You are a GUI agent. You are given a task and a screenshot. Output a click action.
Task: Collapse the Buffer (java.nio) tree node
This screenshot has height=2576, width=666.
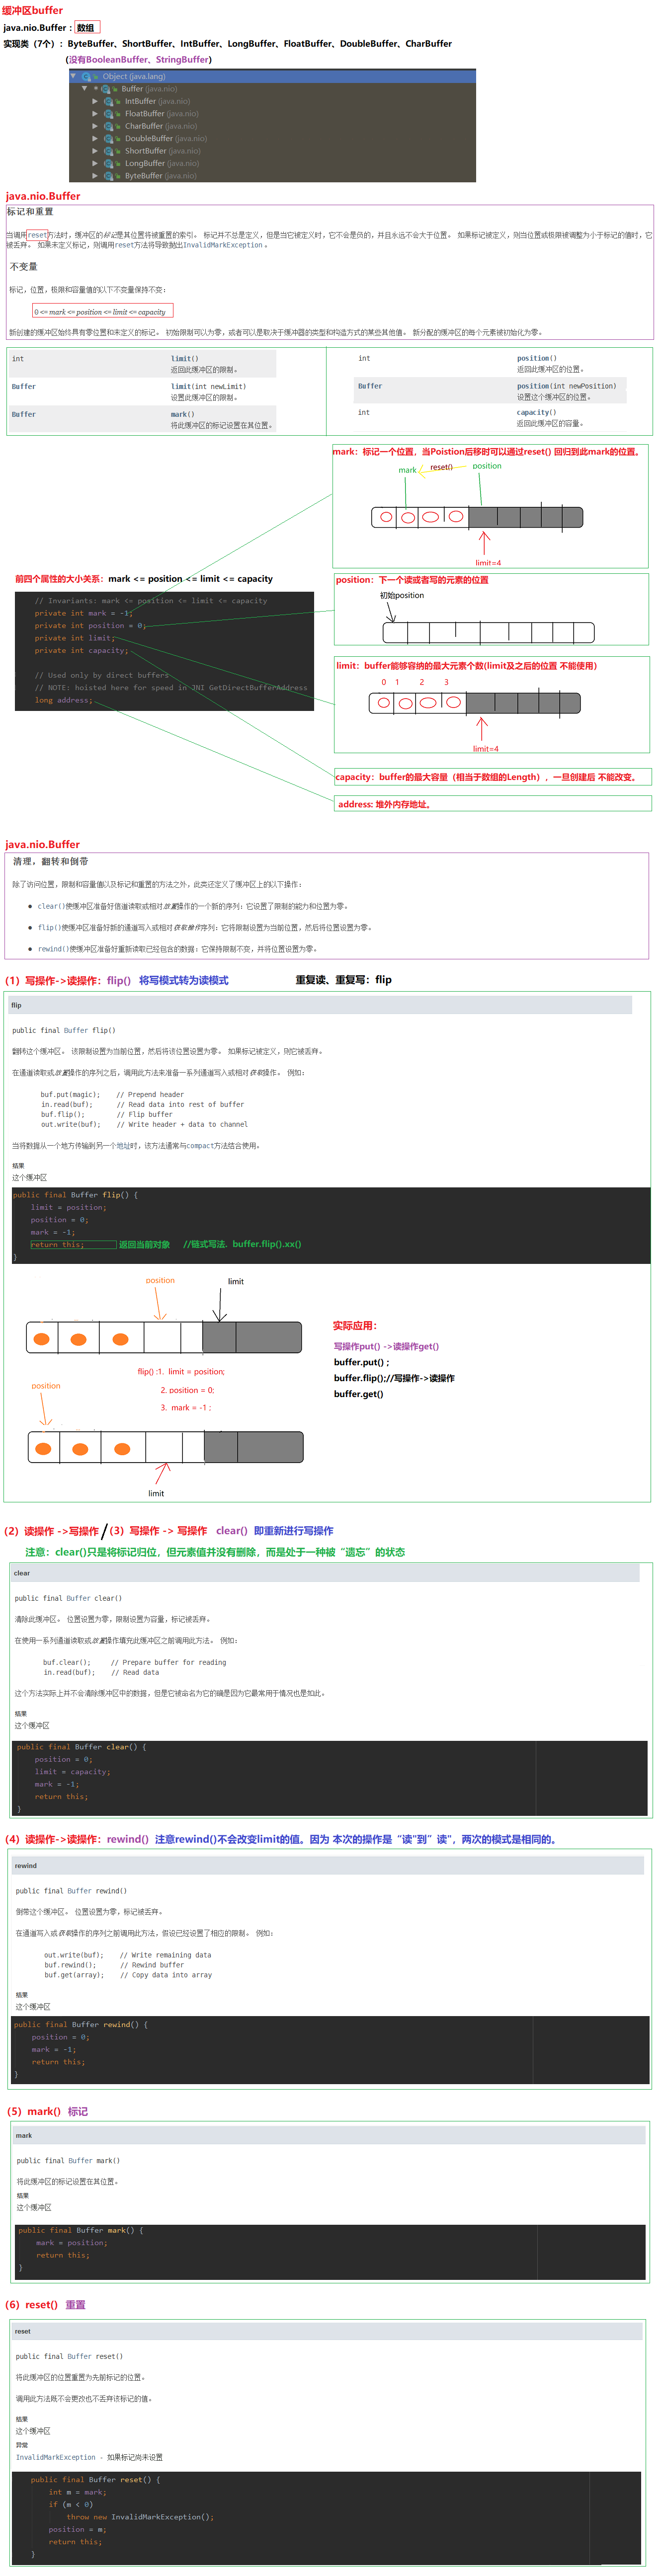(85, 89)
